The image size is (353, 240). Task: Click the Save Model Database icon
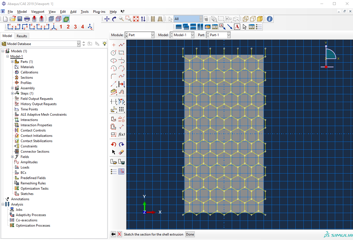20,19
